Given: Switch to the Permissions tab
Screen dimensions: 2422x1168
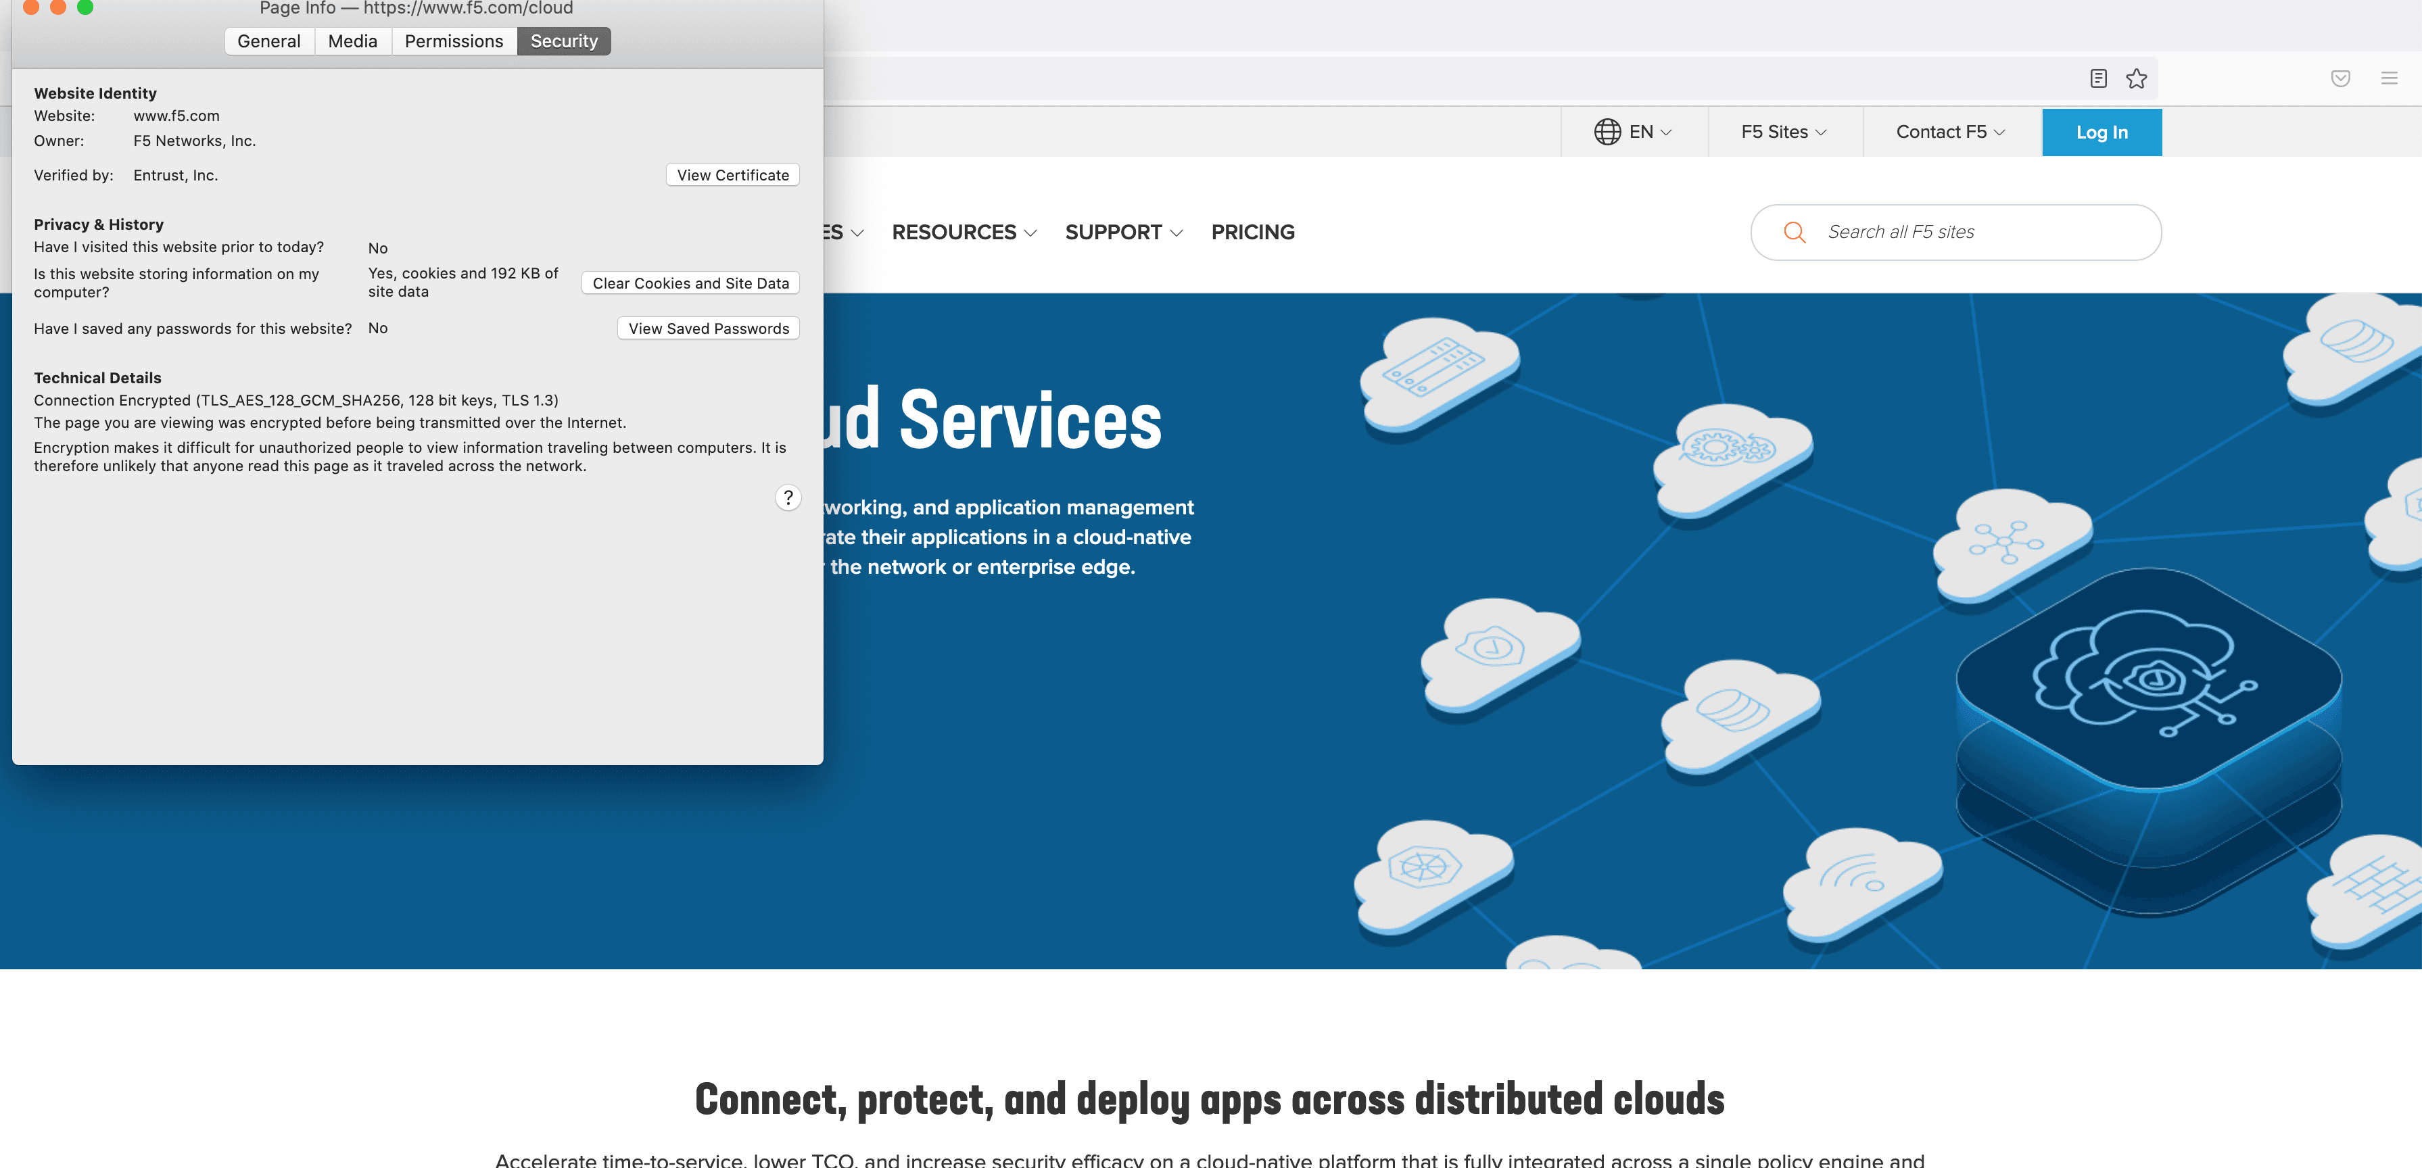Looking at the screenshot, I should tap(453, 41).
